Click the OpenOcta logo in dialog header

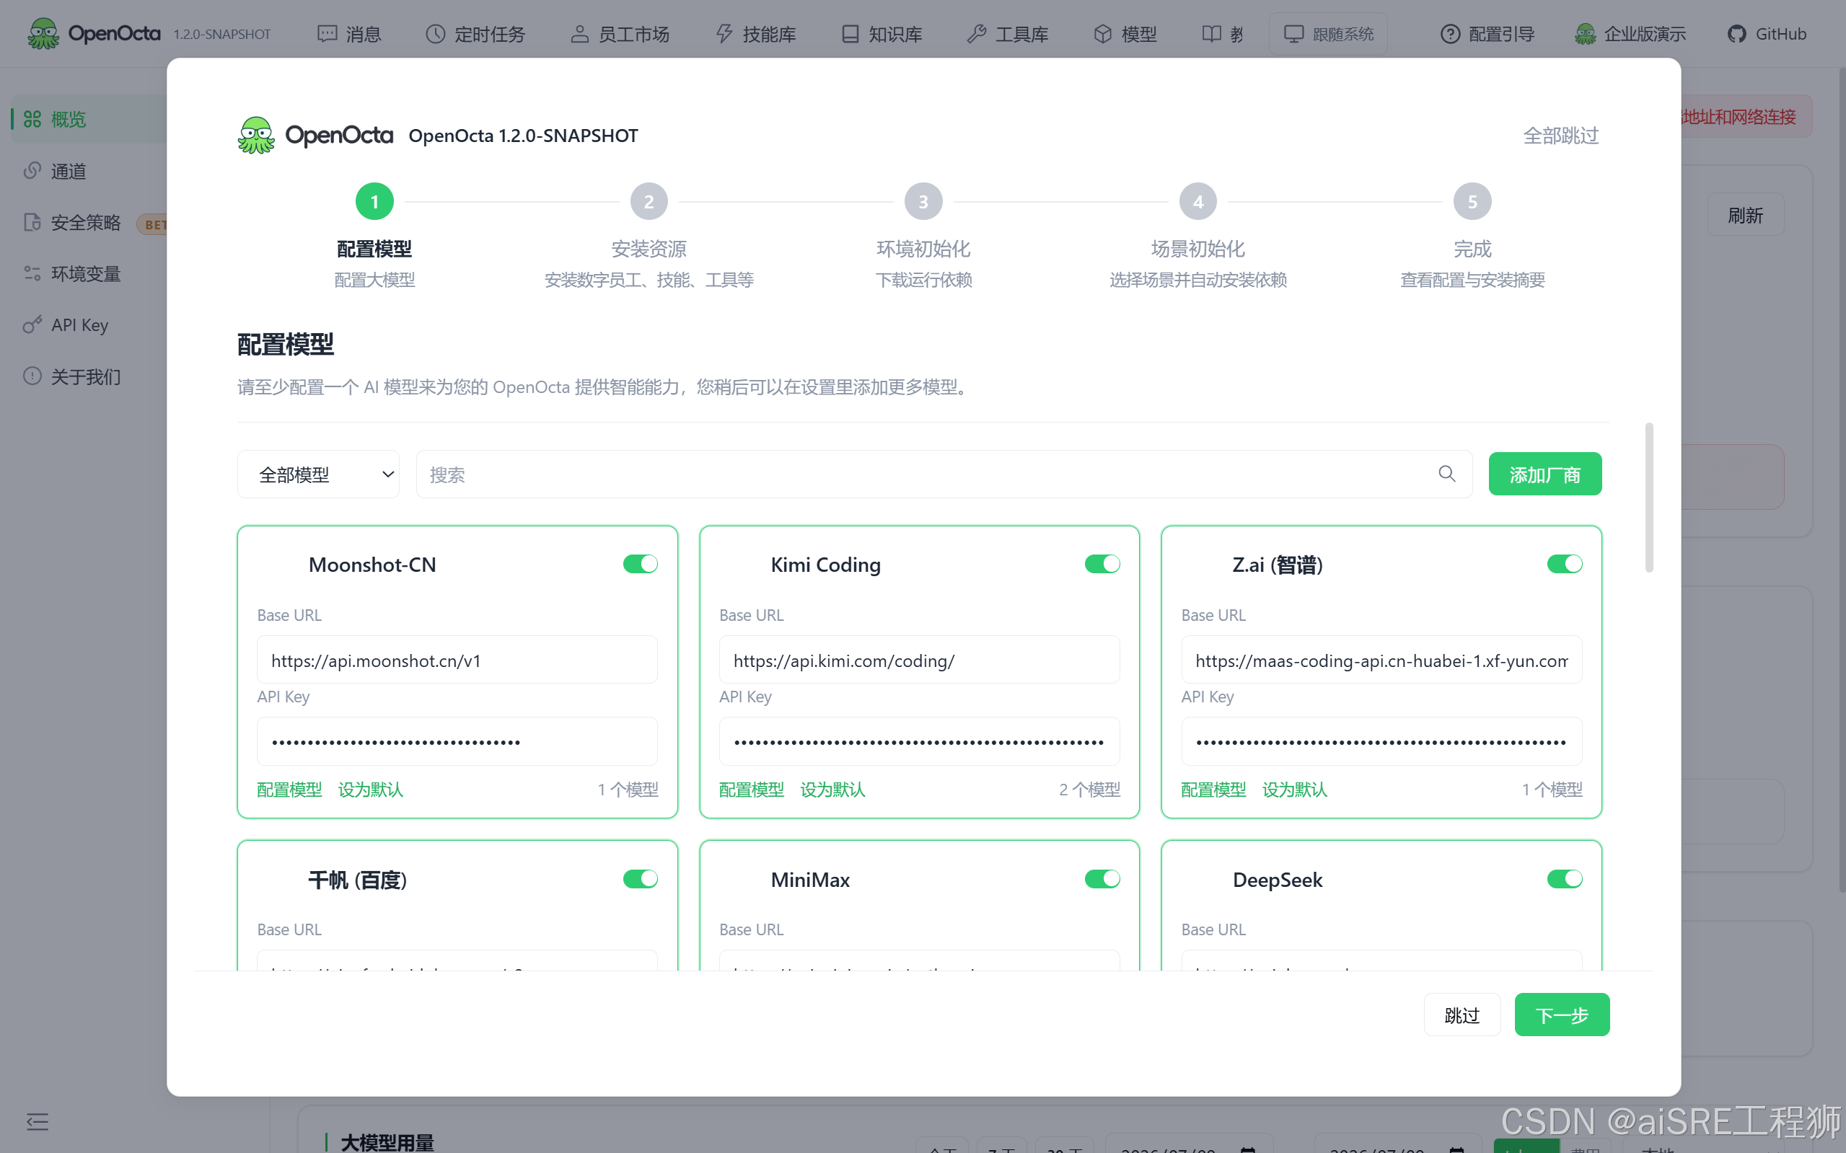pyautogui.click(x=316, y=135)
